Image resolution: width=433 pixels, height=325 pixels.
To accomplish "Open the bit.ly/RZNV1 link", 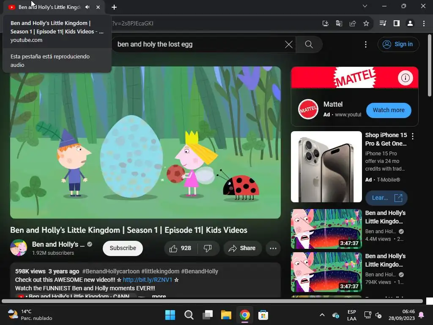I will 148,280.
